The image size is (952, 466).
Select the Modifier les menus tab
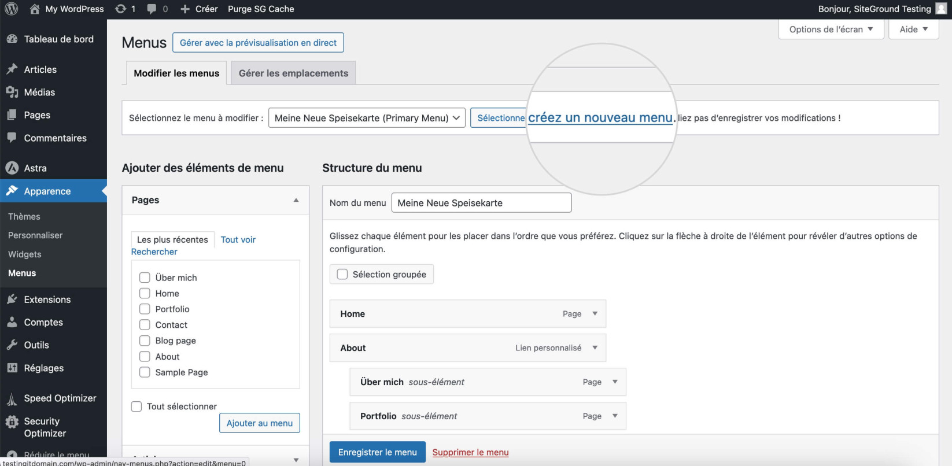coord(176,73)
